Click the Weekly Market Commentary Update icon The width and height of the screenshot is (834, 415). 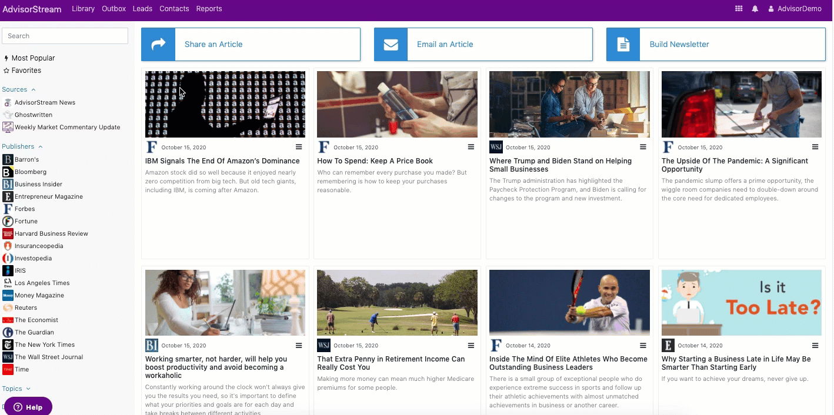coord(8,128)
